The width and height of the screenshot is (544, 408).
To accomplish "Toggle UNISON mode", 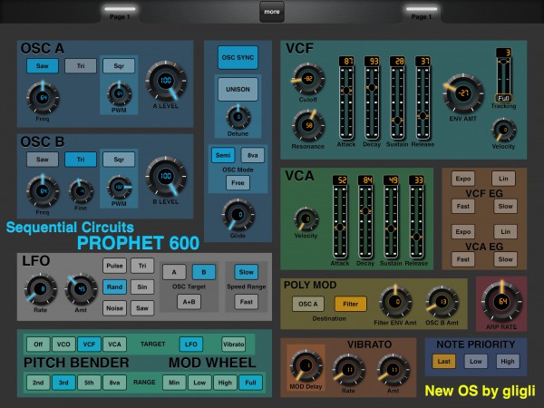I will coord(238,89).
